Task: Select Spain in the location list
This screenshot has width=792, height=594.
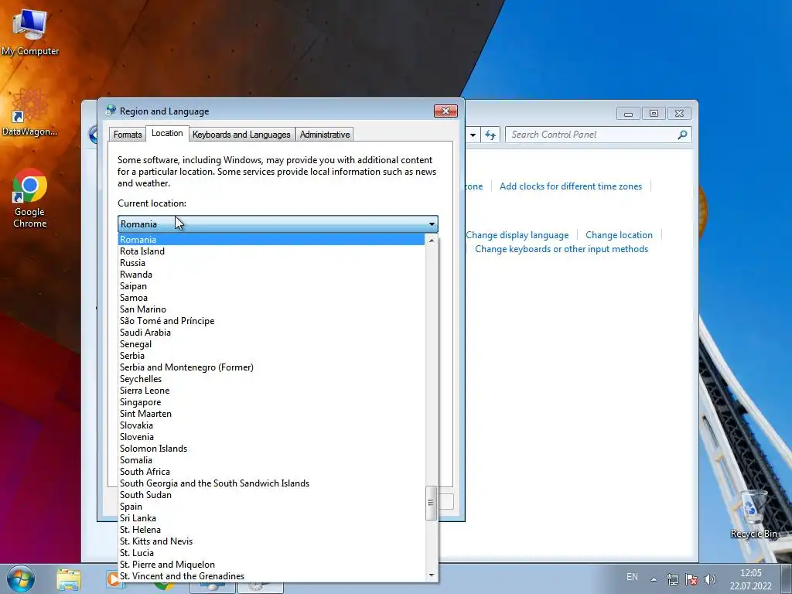Action: coord(271,507)
